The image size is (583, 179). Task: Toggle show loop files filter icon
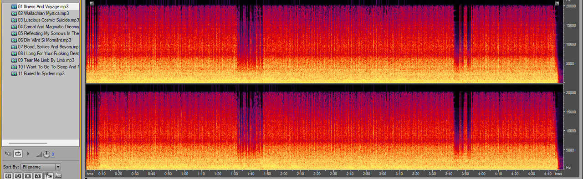click(18, 176)
